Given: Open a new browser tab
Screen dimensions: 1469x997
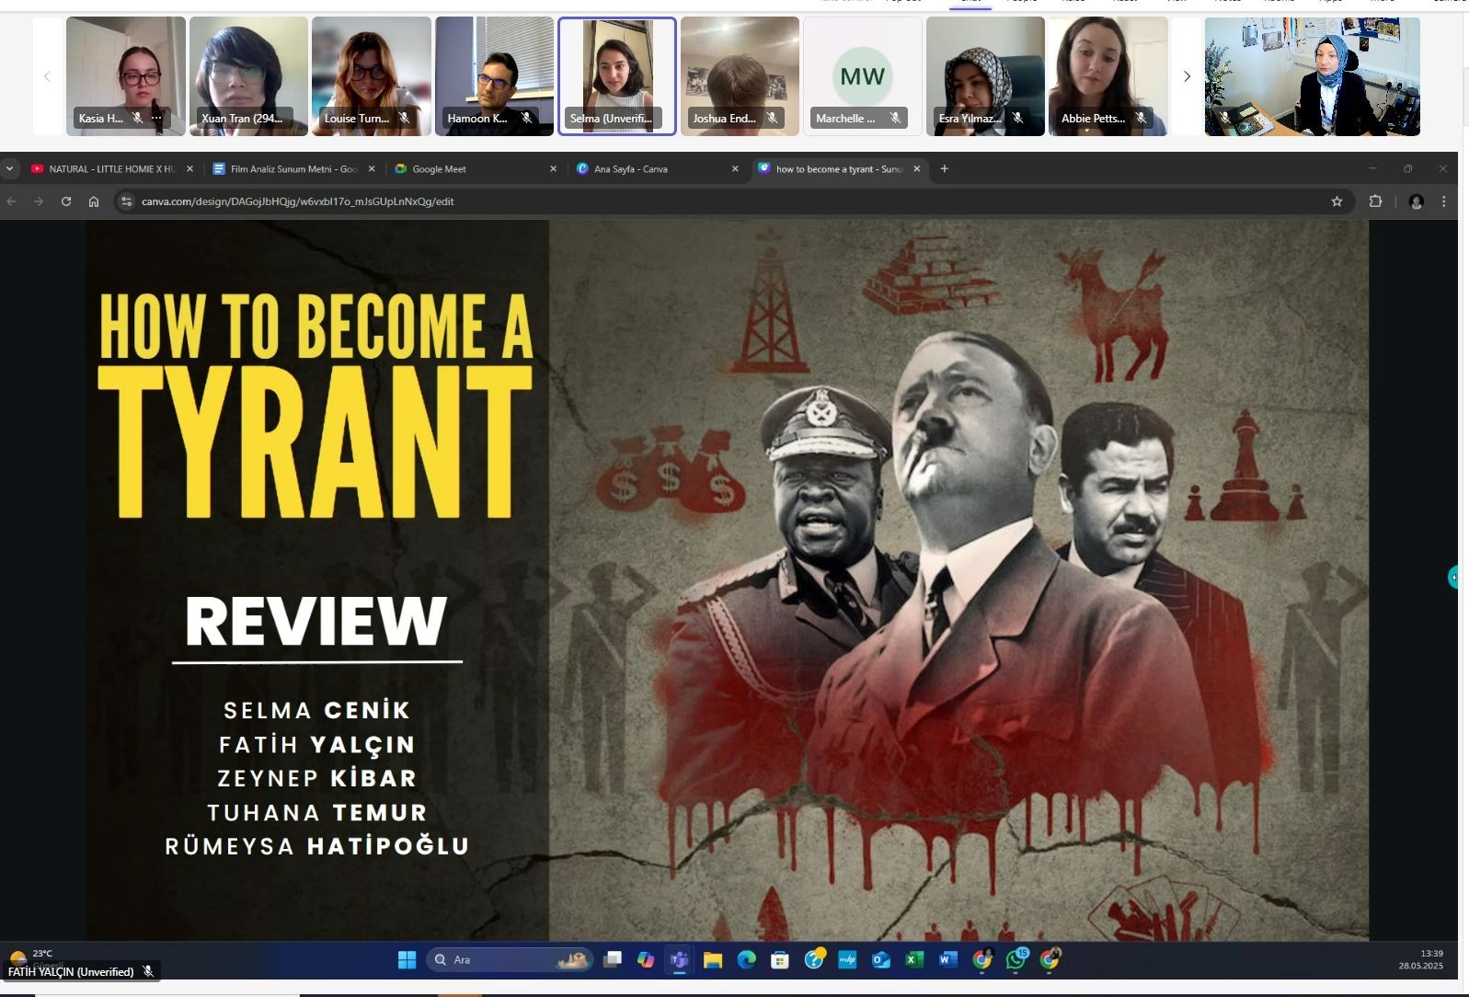Looking at the screenshot, I should (x=944, y=168).
